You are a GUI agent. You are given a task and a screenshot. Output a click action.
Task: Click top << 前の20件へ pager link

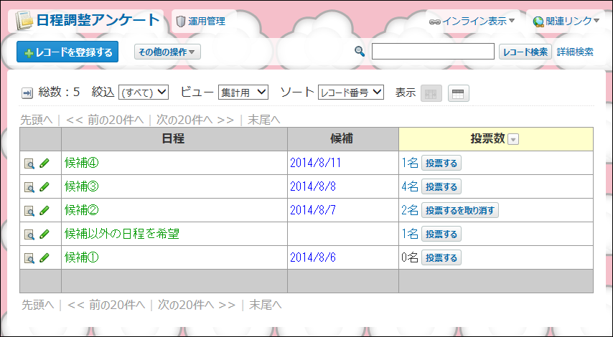coord(105,120)
